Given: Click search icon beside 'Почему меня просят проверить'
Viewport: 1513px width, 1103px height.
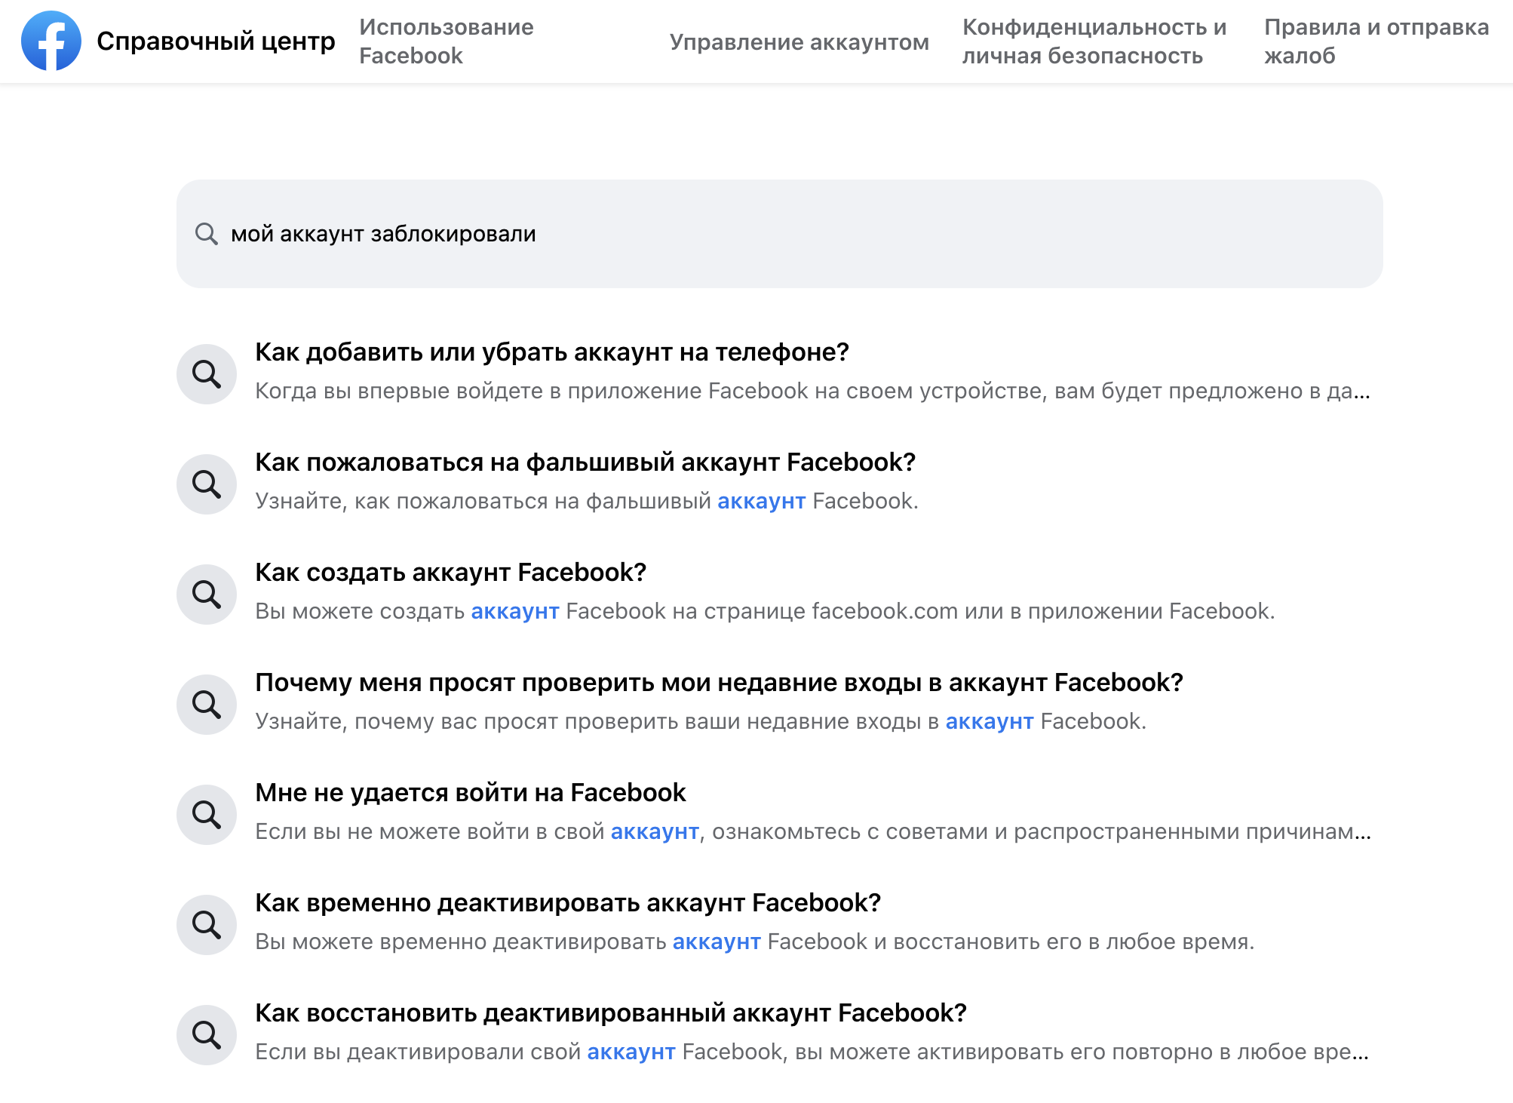Looking at the screenshot, I should click(207, 704).
